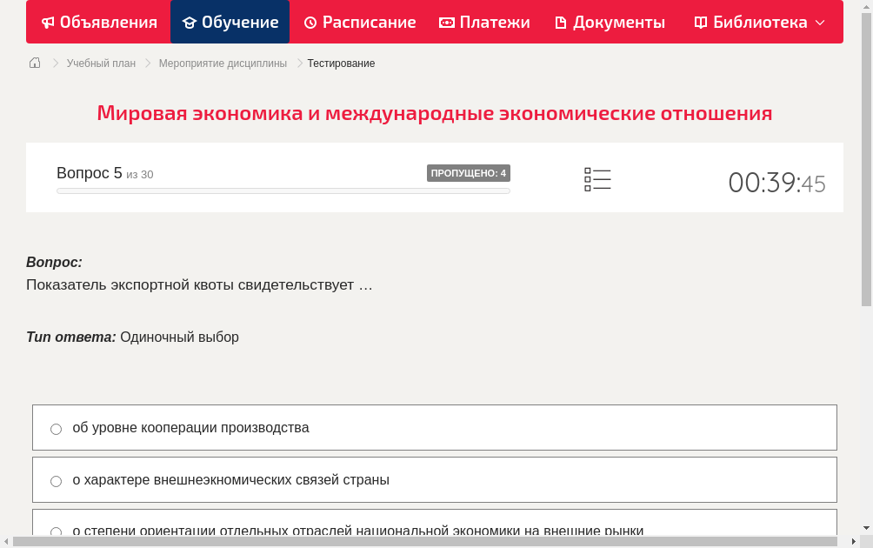873x548 pixels.
Task: Click the left arrow of the horizontal scrollbar
Action: pyautogui.click(x=5, y=541)
